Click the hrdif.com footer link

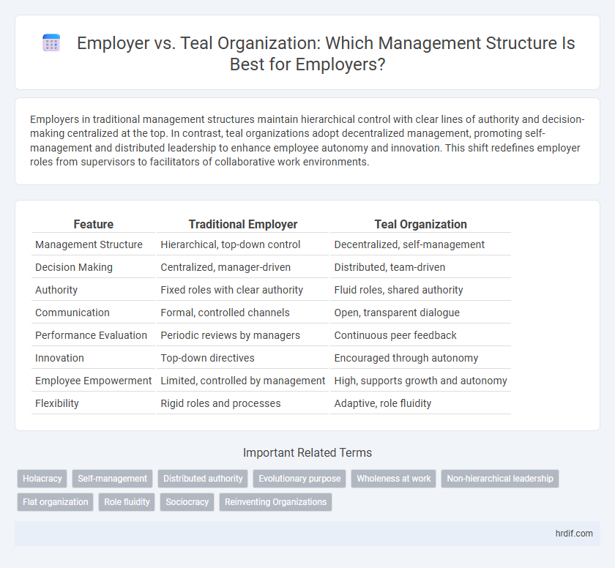click(x=574, y=534)
